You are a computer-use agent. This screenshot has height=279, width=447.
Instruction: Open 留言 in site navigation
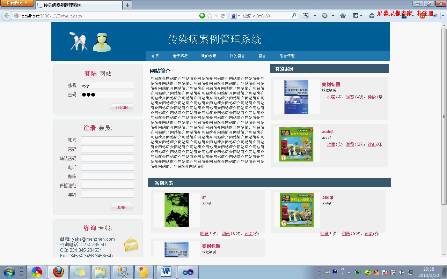pos(262,56)
